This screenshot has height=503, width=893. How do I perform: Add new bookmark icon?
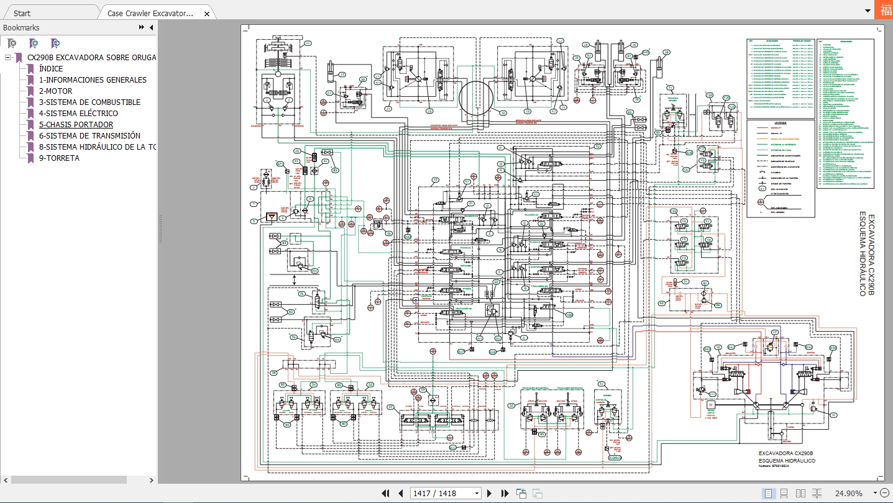(x=34, y=43)
